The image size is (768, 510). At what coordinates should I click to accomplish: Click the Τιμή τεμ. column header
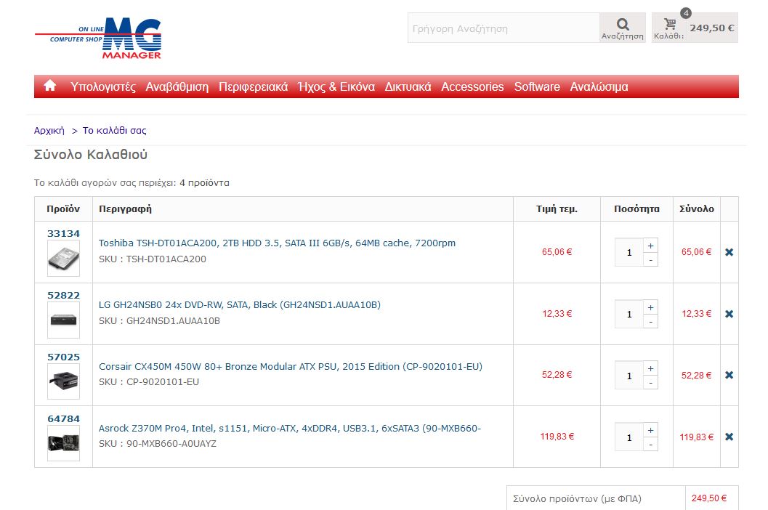(557, 209)
